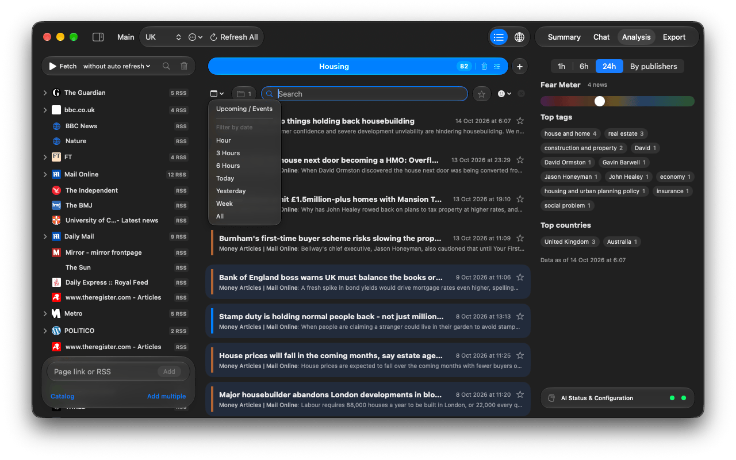Delete the Housing filter via trash icon
Screen dimensions: 736x460
[x=484, y=66]
